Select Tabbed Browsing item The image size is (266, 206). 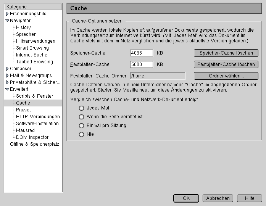[x=34, y=62]
